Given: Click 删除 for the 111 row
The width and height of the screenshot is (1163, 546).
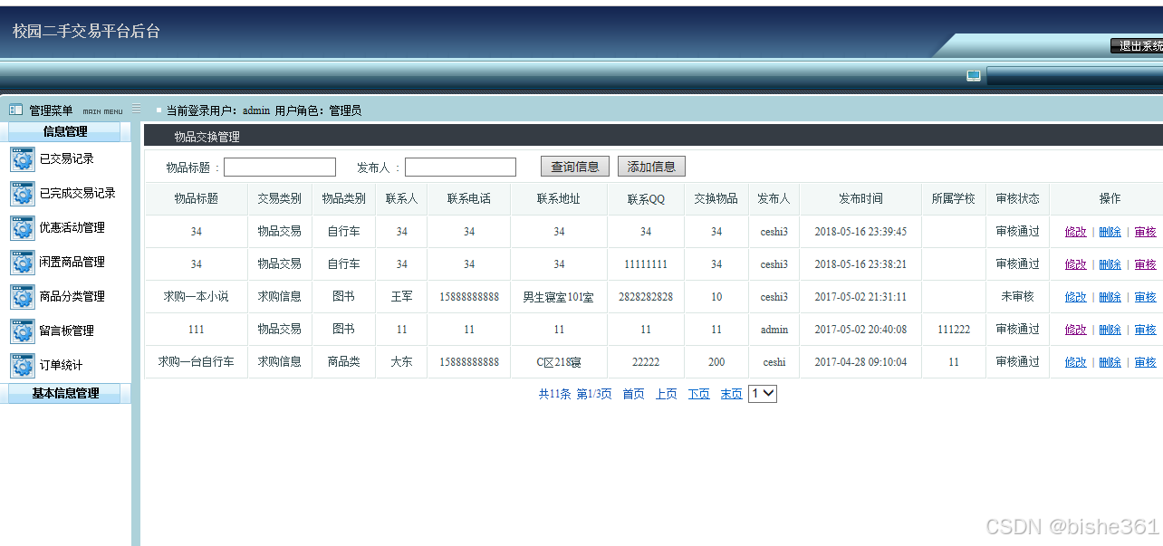Looking at the screenshot, I should point(1110,330).
